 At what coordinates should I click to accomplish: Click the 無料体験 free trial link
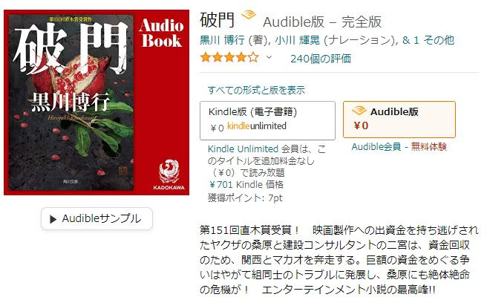click(429, 146)
